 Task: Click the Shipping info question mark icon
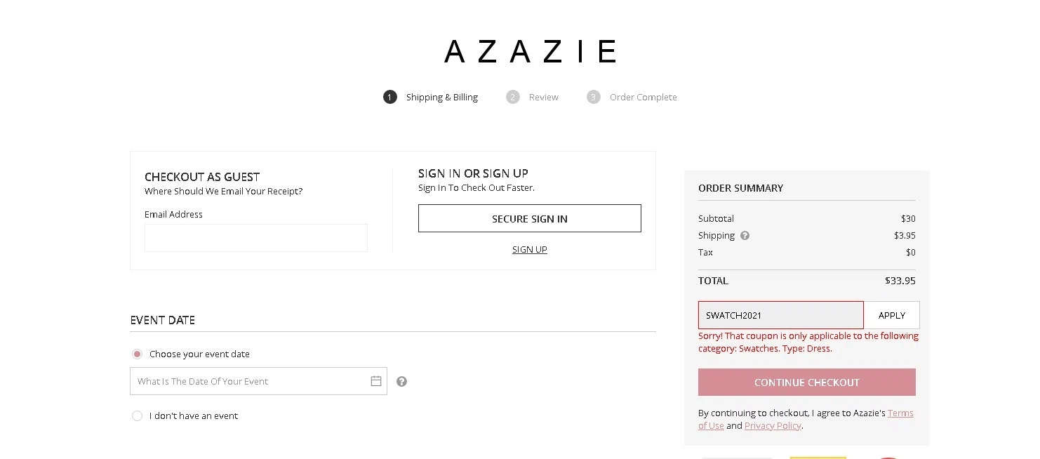pyautogui.click(x=745, y=236)
